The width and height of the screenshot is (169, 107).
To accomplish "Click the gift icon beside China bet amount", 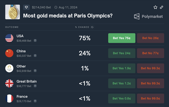I will 35,56.
